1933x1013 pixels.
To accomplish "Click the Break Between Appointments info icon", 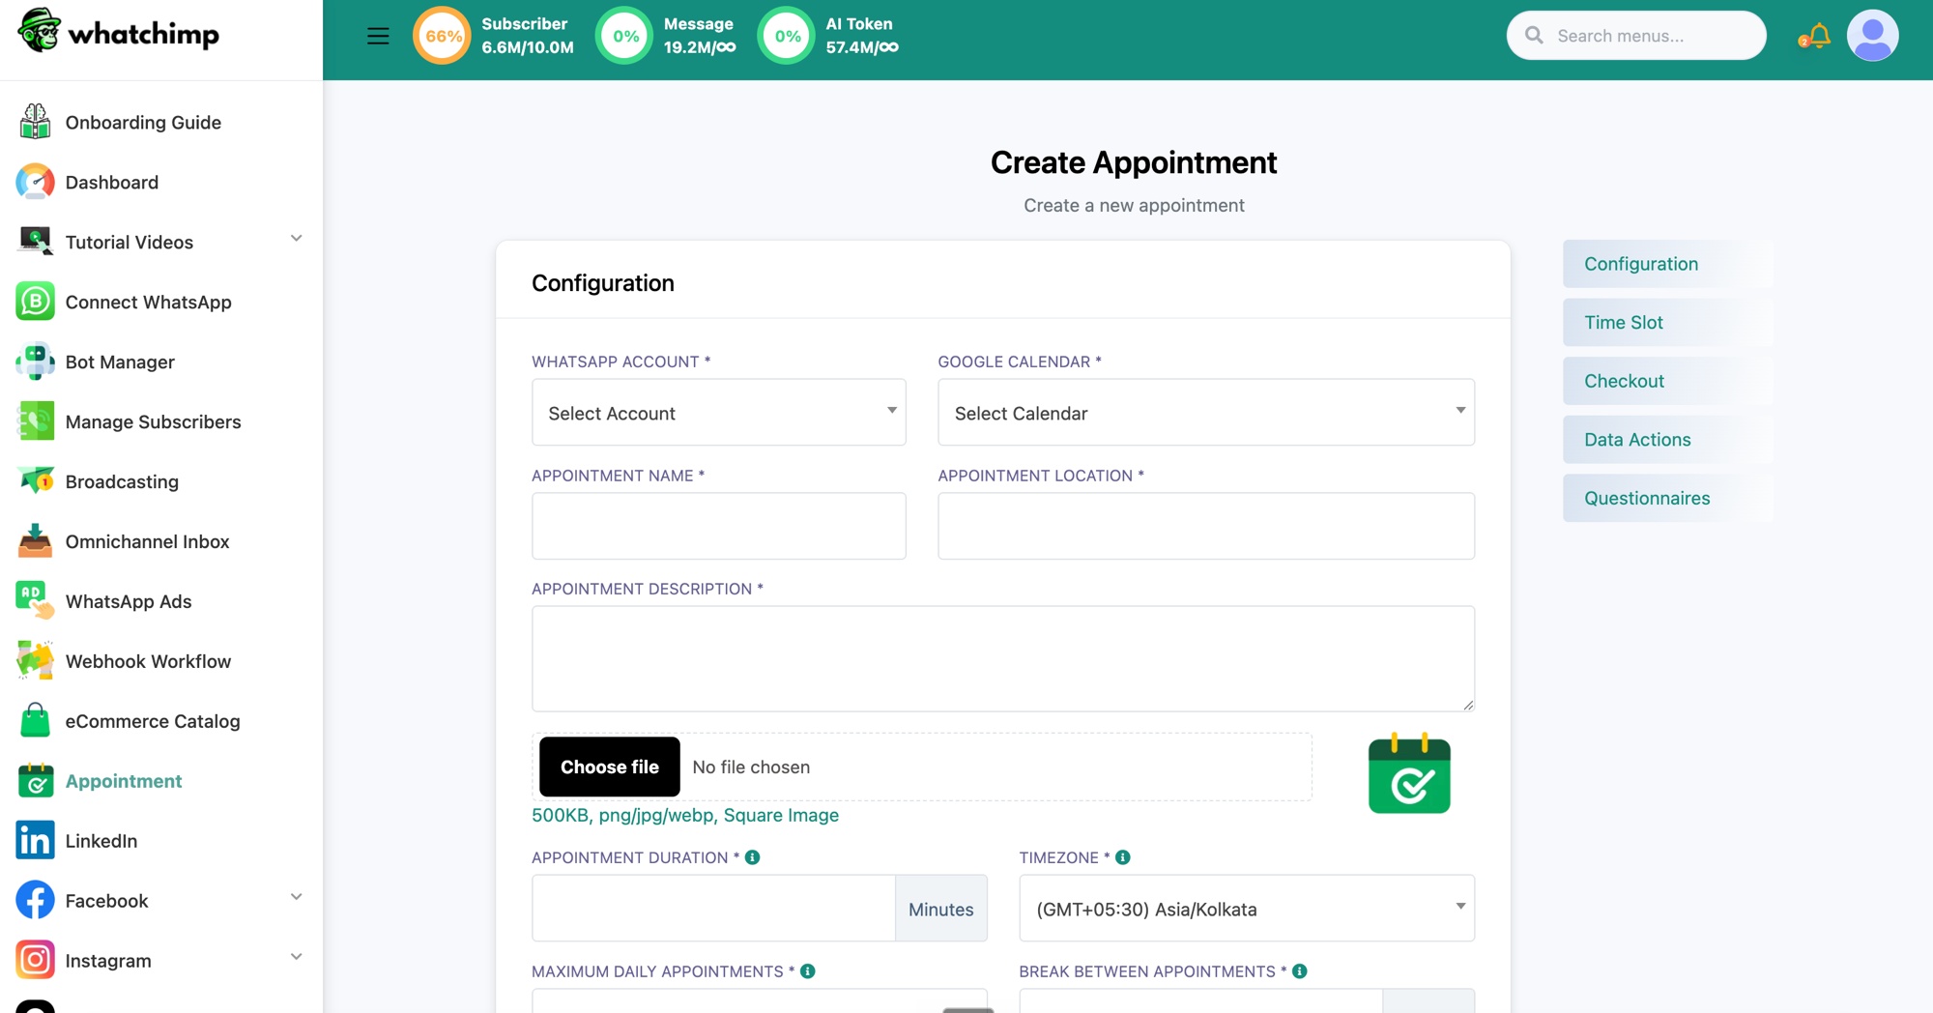I will tap(1299, 971).
